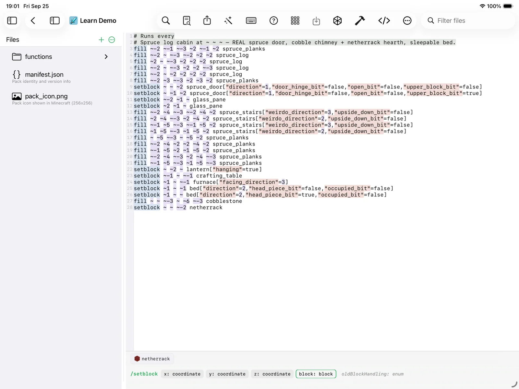The image size is (519, 389).
Task: Open the more options ellipsis in toolbar
Action: [x=407, y=21]
